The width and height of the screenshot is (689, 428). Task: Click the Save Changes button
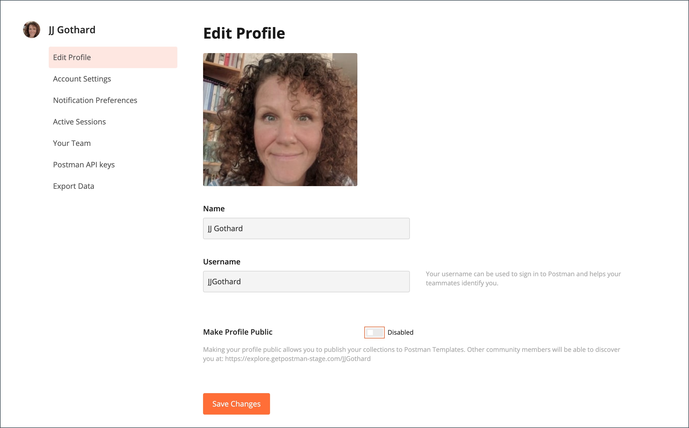tap(236, 404)
